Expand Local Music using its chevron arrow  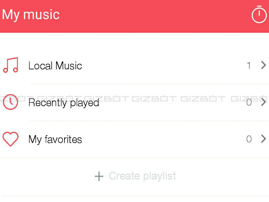click(263, 66)
